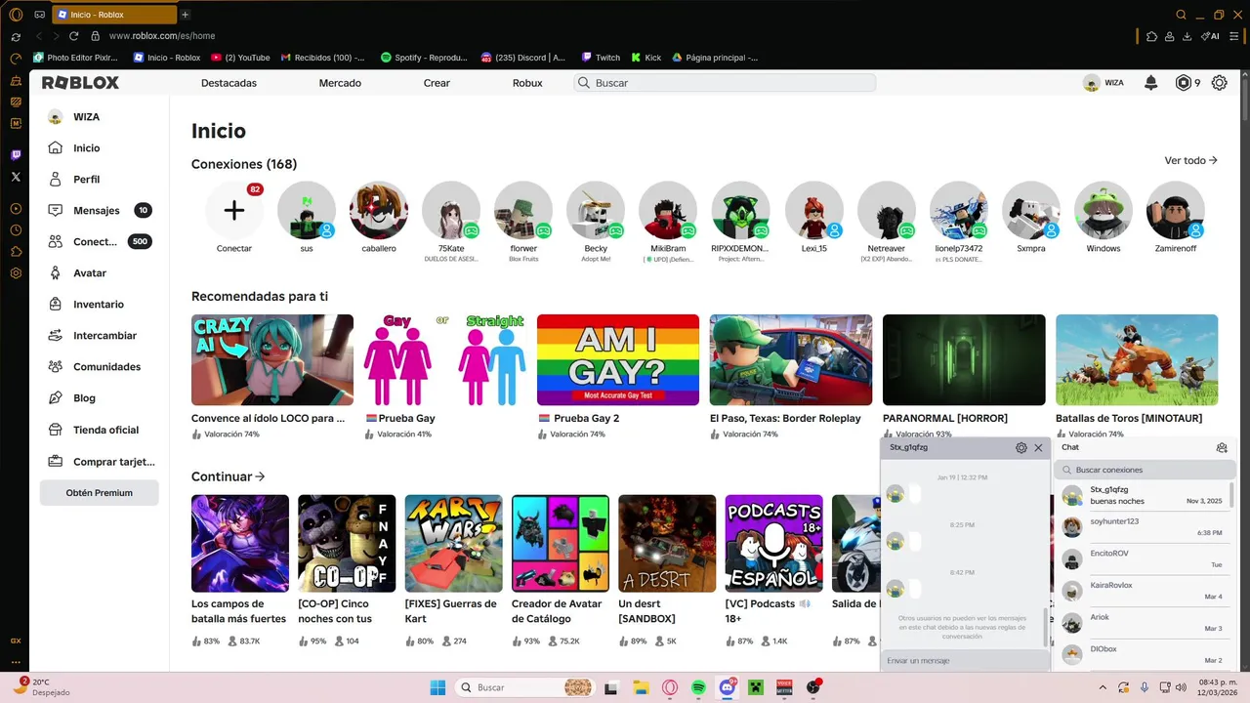Open the PARANORMAL [HORROR] game thumbnail

point(964,359)
